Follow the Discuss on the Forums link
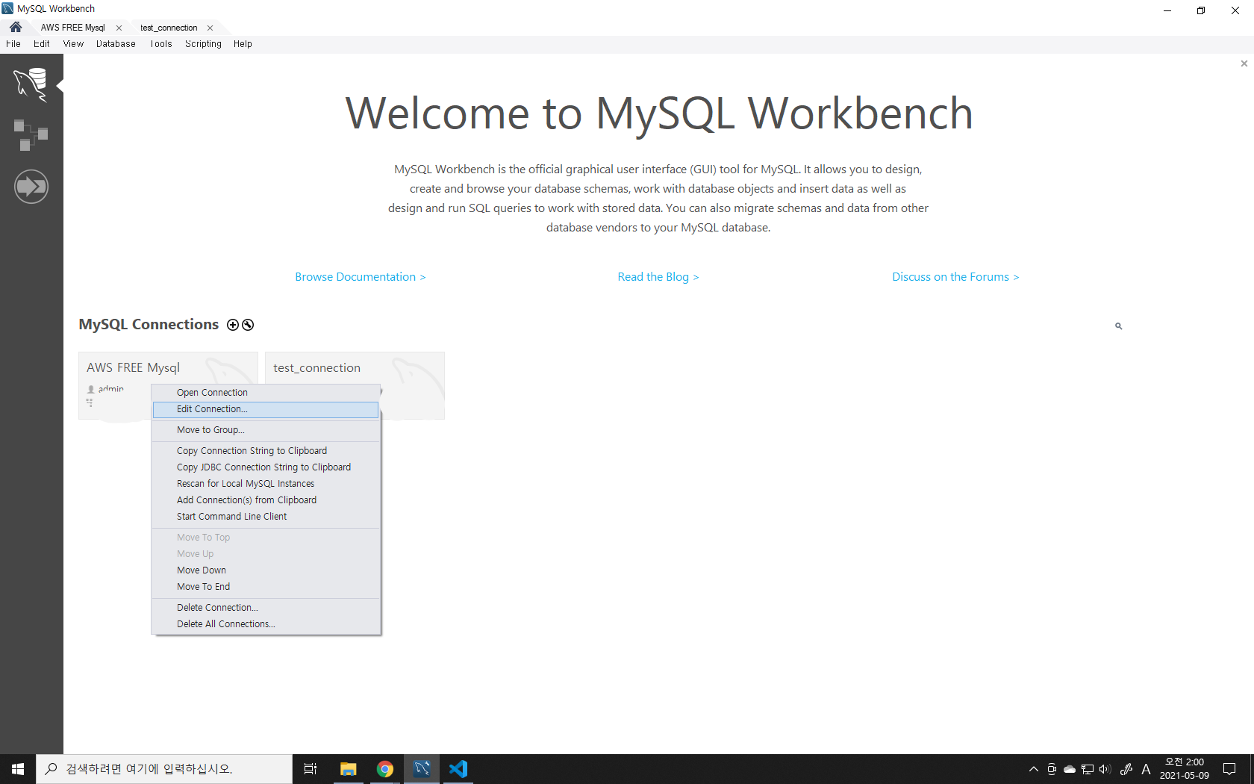The width and height of the screenshot is (1254, 784). (x=955, y=277)
